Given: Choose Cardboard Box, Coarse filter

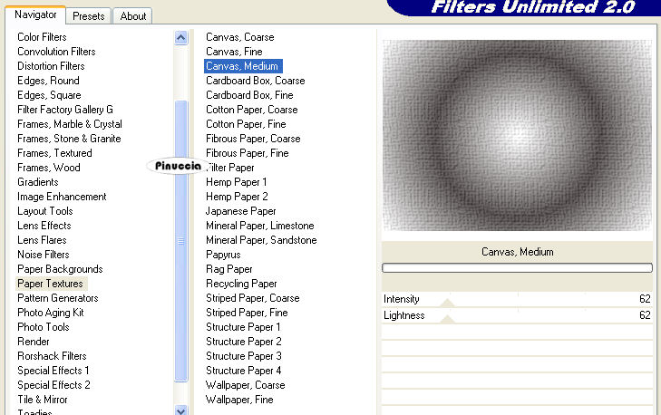Looking at the screenshot, I should pyautogui.click(x=255, y=81).
